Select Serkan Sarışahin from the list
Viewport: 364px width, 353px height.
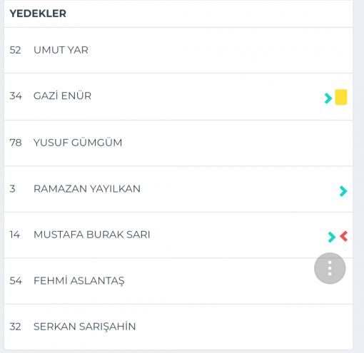tap(85, 327)
